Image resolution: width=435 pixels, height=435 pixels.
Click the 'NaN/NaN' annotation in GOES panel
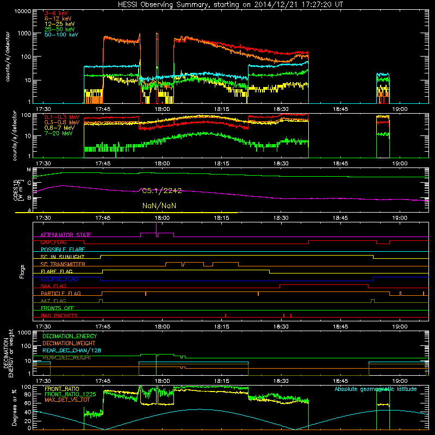159,206
